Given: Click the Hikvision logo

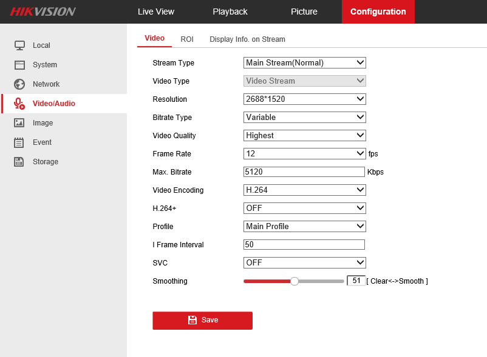Looking at the screenshot, I should tap(43, 12).
